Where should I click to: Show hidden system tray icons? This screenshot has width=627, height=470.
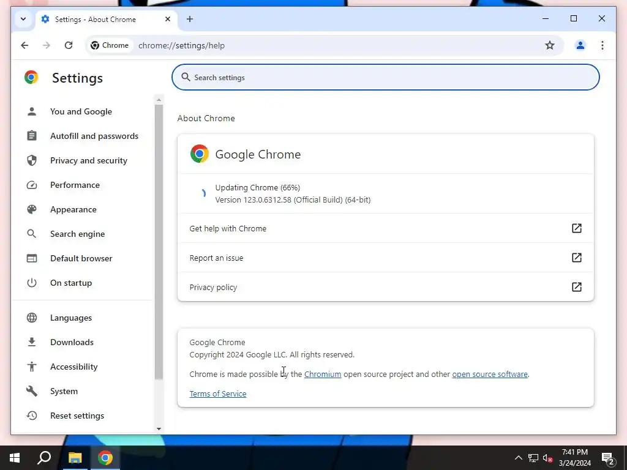click(x=518, y=458)
